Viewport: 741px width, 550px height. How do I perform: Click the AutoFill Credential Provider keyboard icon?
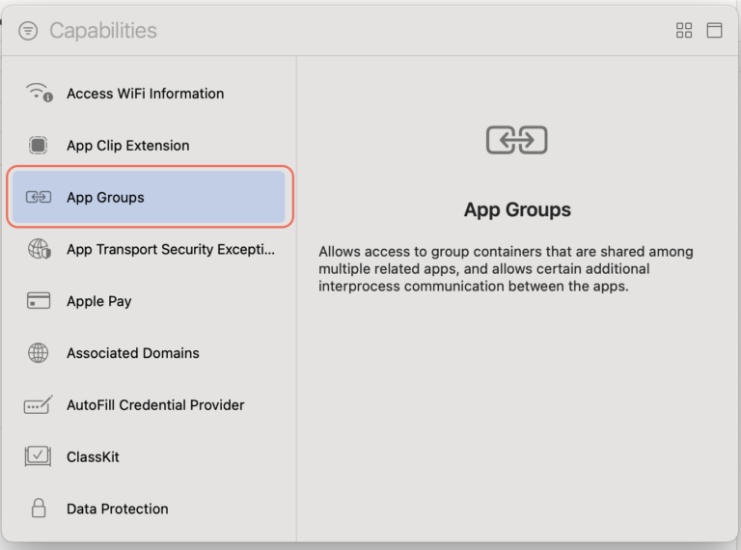tap(39, 405)
